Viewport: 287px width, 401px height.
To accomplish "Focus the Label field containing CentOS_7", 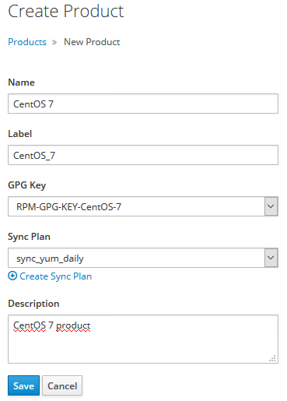I will 143,155.
